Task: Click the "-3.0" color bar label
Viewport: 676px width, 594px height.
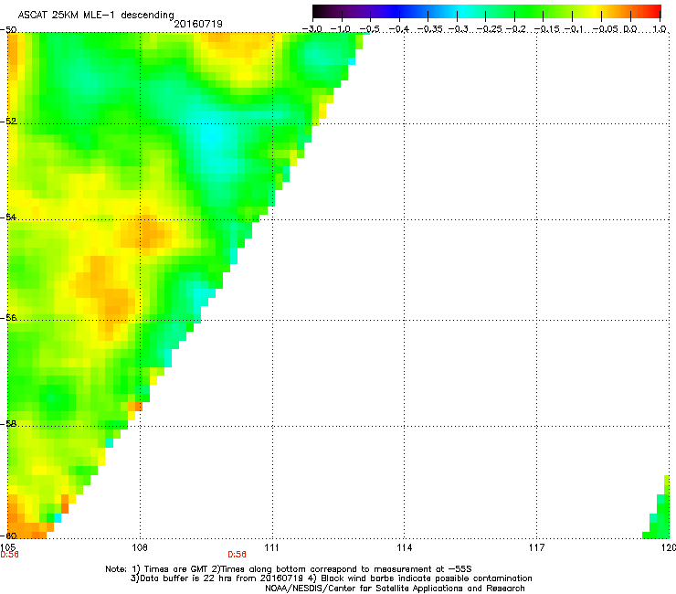Action: click(x=312, y=29)
